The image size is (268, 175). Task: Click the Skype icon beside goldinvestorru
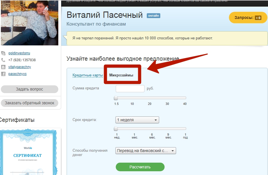3,53
